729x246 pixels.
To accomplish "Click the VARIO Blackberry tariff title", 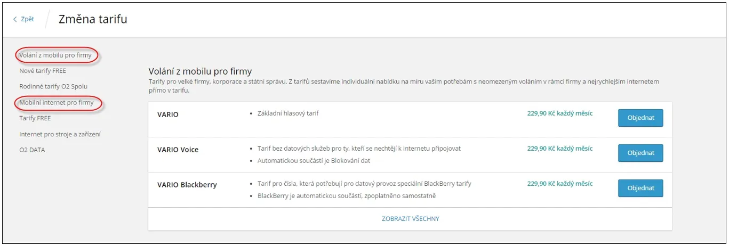I will [187, 185].
